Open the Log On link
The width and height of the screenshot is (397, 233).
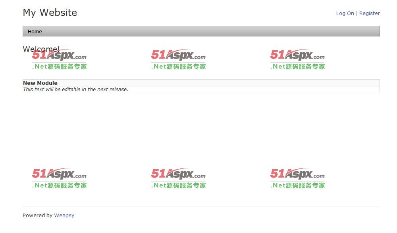(345, 13)
